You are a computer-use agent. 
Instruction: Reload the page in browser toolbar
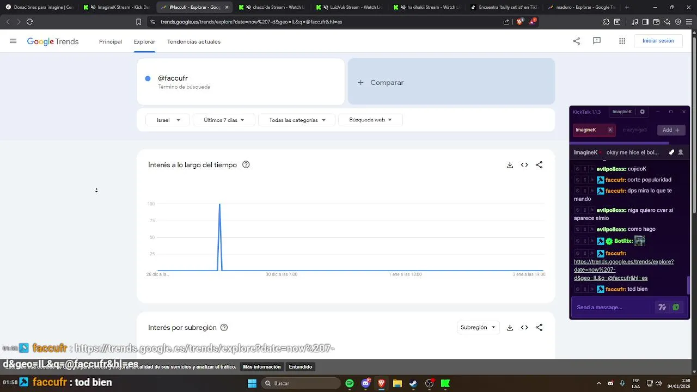[x=29, y=22]
